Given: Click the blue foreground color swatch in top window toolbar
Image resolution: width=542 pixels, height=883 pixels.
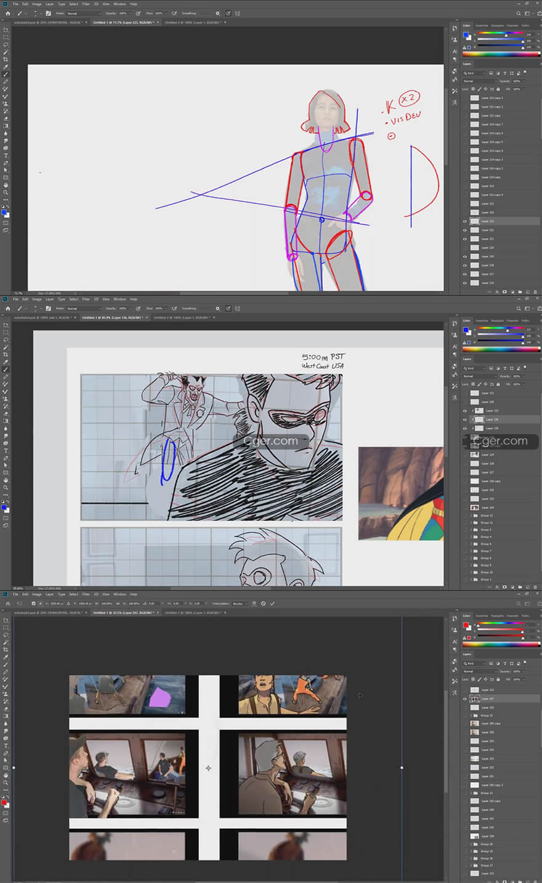Looking at the screenshot, I should click(x=4, y=212).
